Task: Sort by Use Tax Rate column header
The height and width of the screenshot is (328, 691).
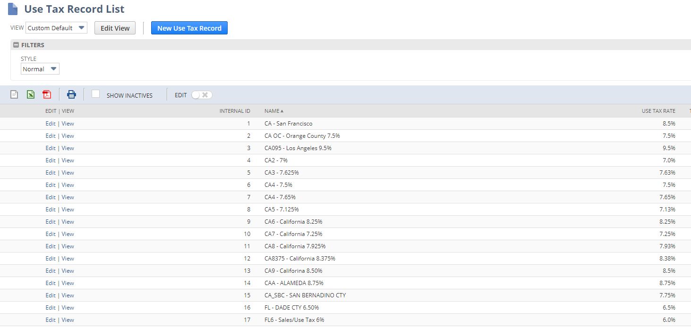Action: [658, 111]
